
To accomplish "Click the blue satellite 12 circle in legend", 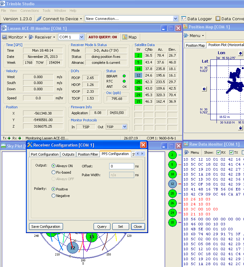I will click(x=173, y=184).
